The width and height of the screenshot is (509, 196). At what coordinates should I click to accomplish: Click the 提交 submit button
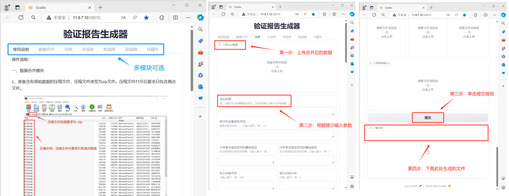(428, 118)
